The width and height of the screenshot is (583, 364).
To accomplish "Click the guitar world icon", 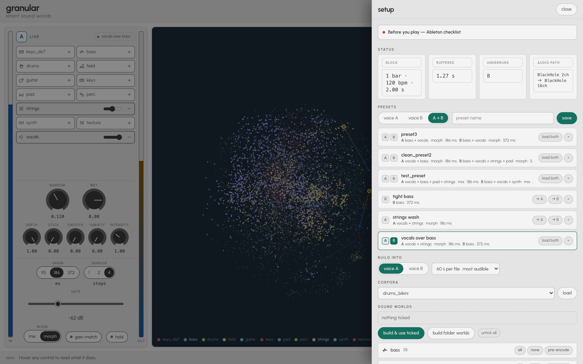I will (21, 80).
